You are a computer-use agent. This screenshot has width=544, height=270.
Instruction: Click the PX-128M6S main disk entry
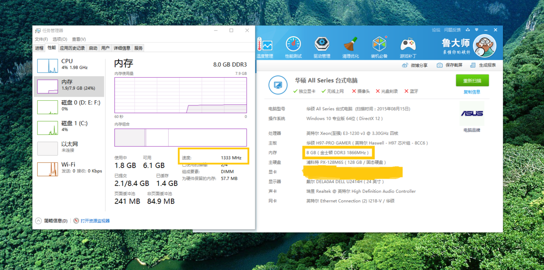click(346, 162)
